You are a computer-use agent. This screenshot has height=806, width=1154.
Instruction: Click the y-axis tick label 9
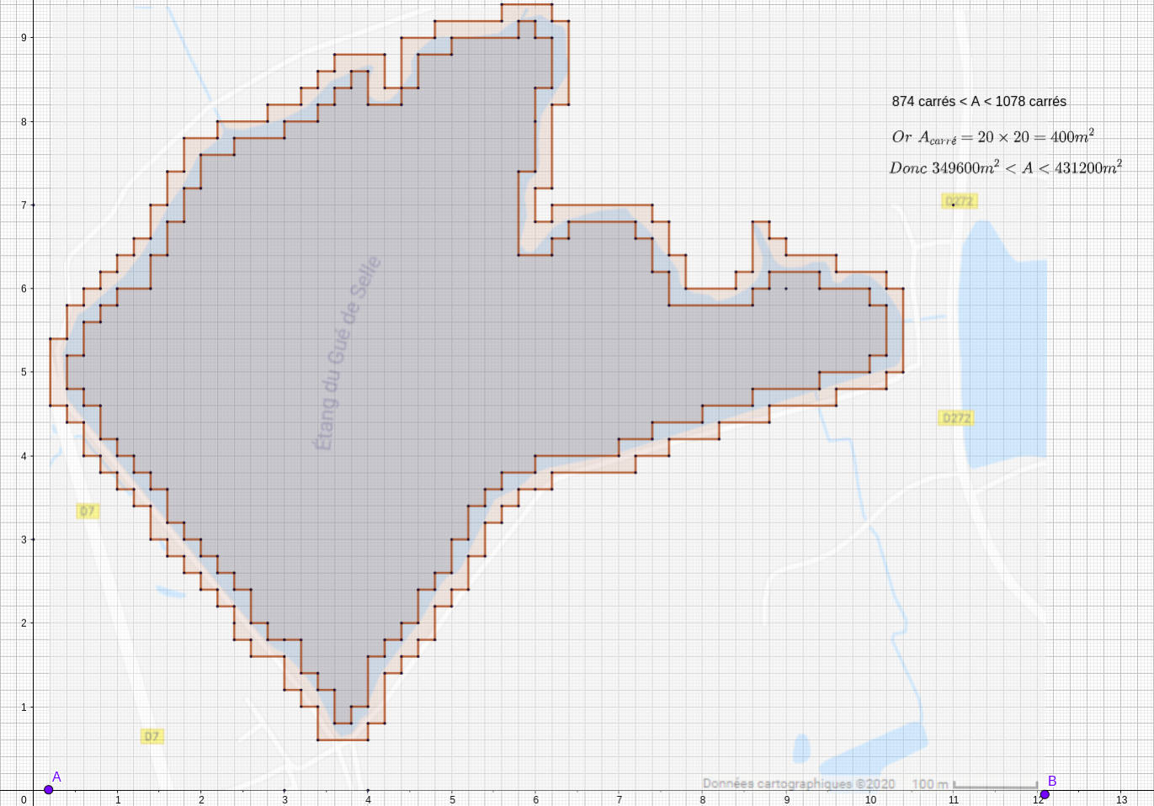pyautogui.click(x=24, y=38)
